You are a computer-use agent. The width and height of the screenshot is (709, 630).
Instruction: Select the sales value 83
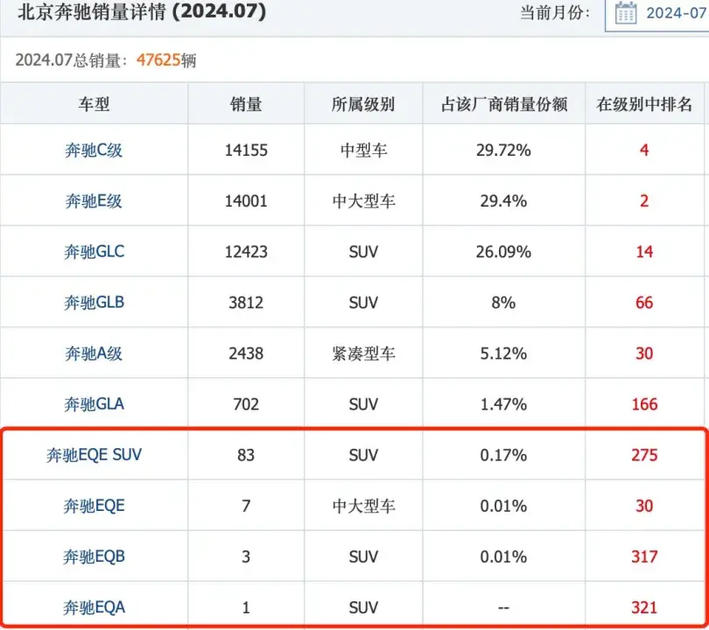tap(246, 455)
